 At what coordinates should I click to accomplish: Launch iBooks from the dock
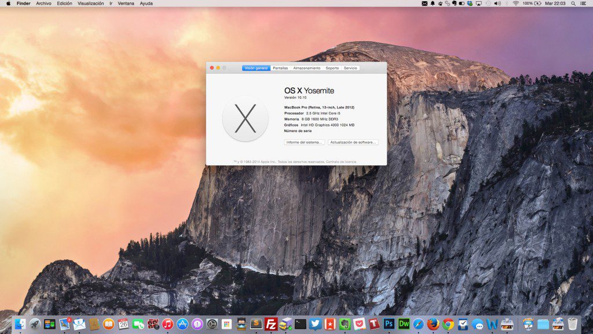(x=108, y=324)
